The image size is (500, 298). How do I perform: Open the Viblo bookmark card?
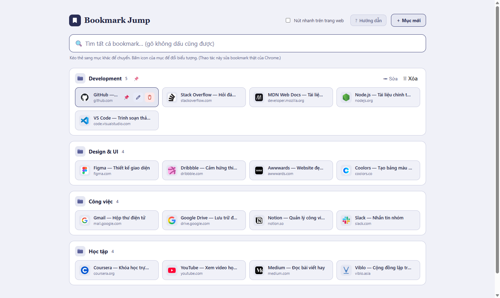378,270
